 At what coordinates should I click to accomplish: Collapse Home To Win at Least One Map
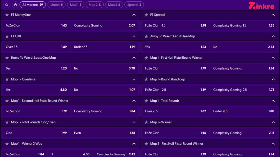click(134, 58)
